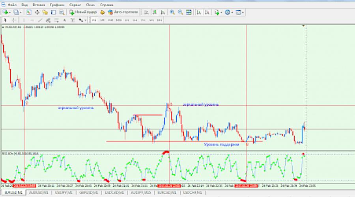Activate the Crosshair mode
This screenshot has width=355, height=197.
point(14,20)
